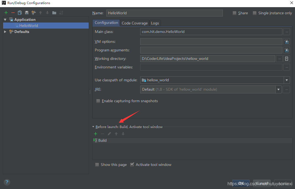Create new folder for configurations
Image resolution: width=295 pixels, height=189 pixels.
pyautogui.click(x=54, y=13)
